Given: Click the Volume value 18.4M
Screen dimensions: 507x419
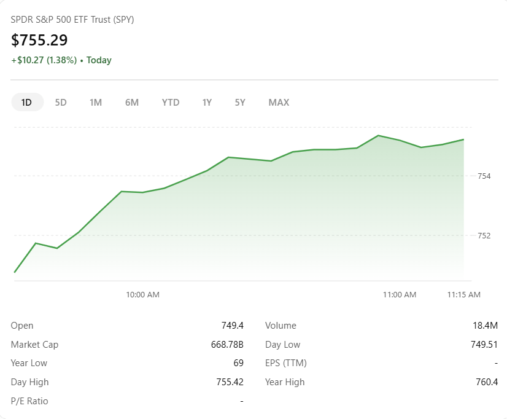Looking at the screenshot, I should tap(485, 326).
